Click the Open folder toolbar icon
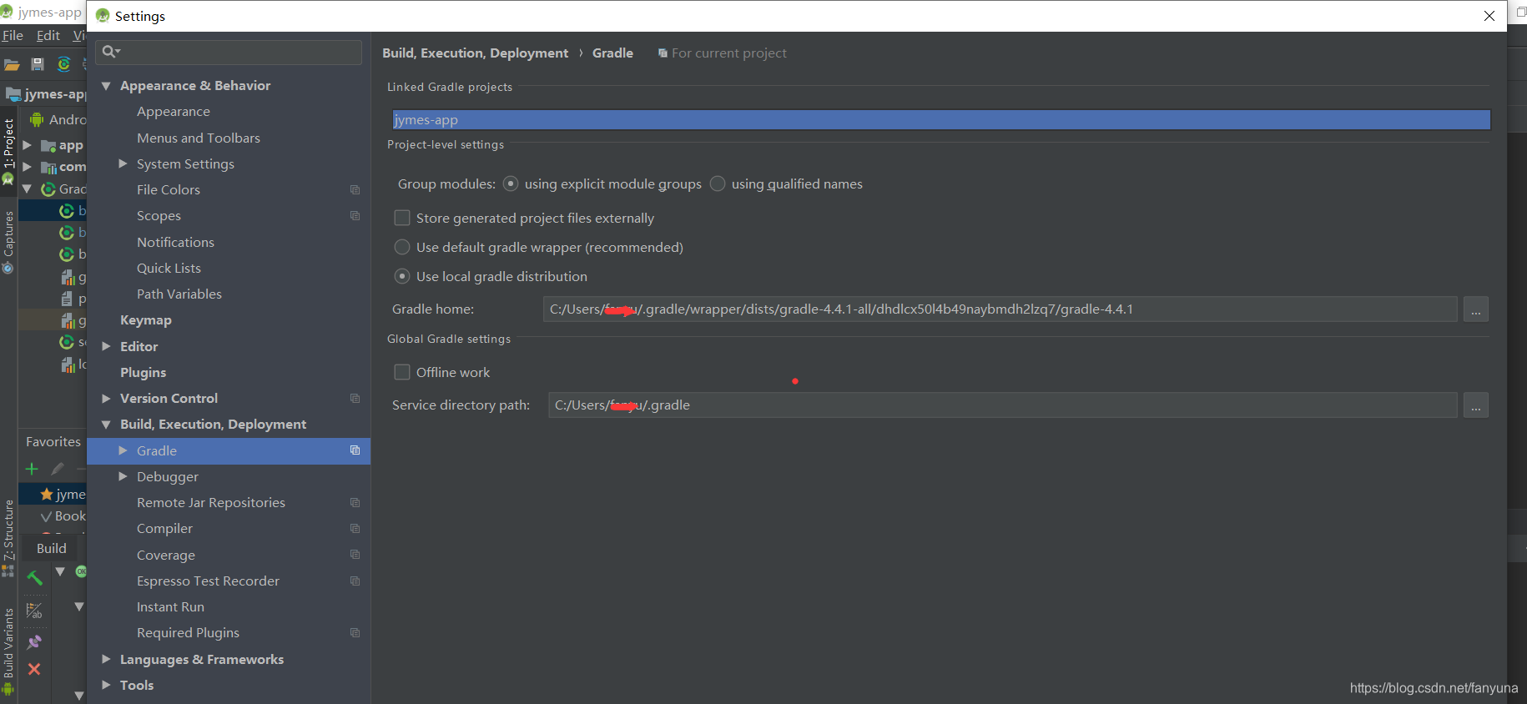Screen dimensions: 1527x704 click(x=12, y=64)
